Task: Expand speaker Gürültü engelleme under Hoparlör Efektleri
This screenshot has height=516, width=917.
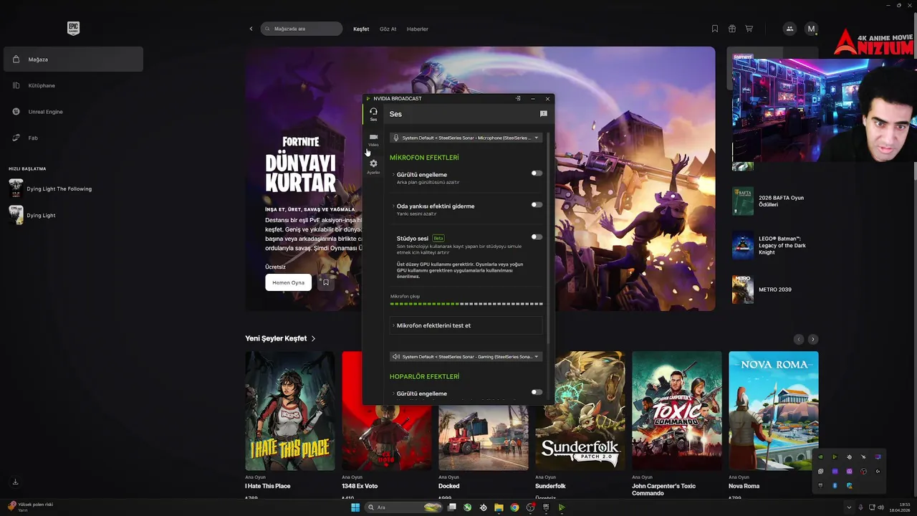Action: [393, 393]
